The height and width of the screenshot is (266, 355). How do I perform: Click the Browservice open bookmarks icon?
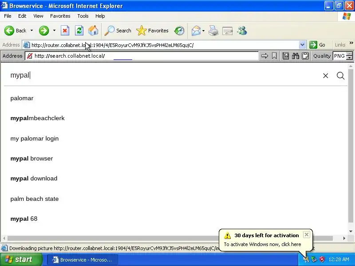pyautogui.click(x=286, y=56)
